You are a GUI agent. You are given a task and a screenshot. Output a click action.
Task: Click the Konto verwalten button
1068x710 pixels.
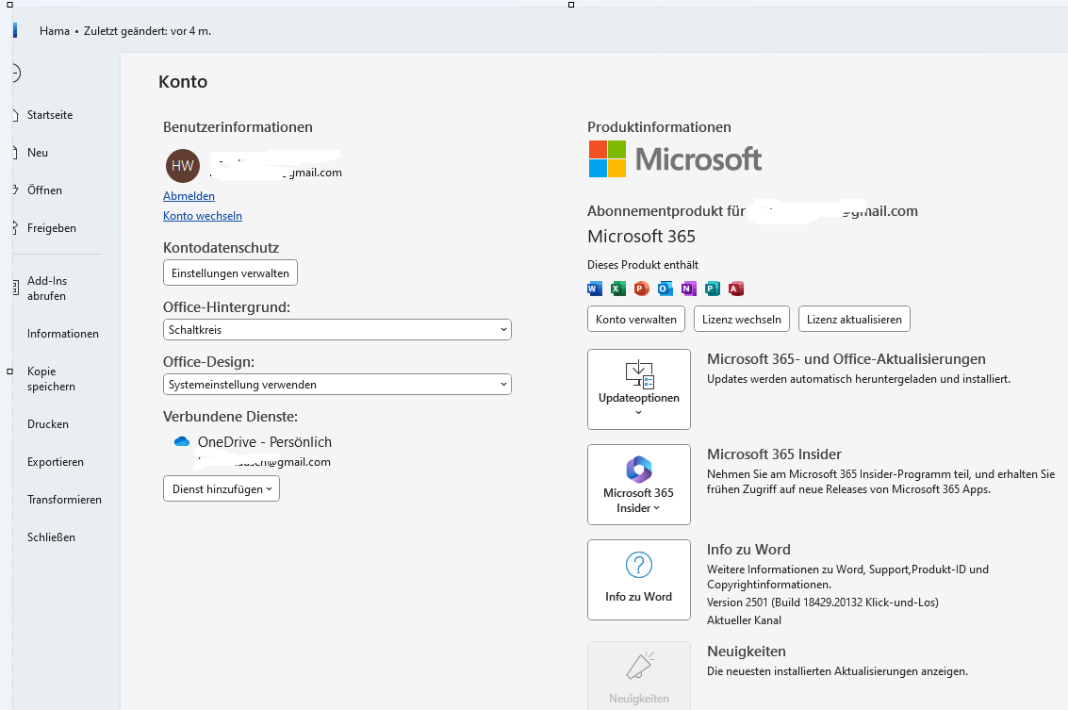tap(636, 319)
